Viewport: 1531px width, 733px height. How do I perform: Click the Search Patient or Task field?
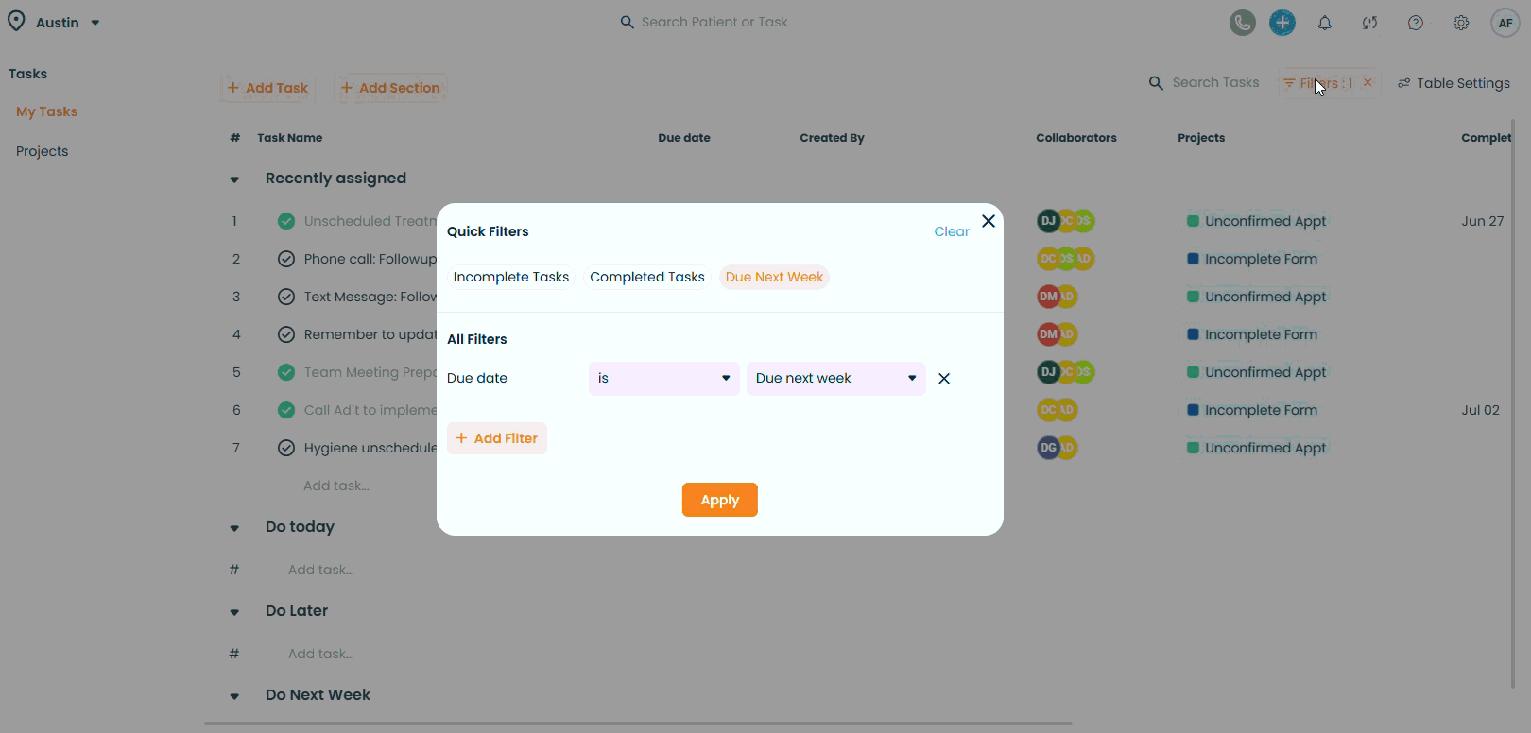[x=714, y=22]
